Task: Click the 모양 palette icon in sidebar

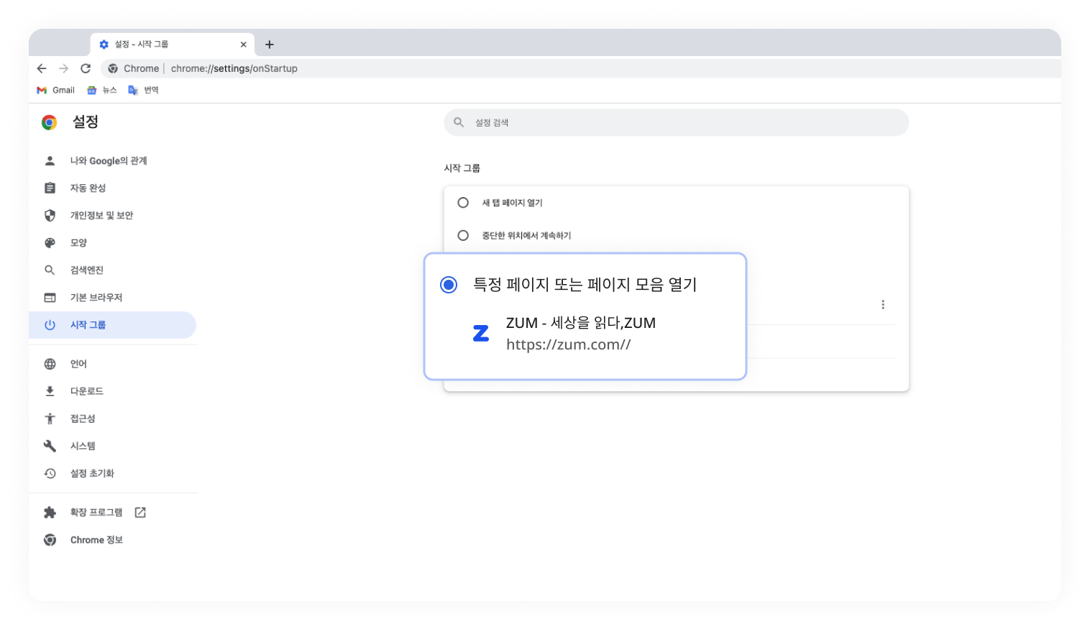Action: [50, 242]
